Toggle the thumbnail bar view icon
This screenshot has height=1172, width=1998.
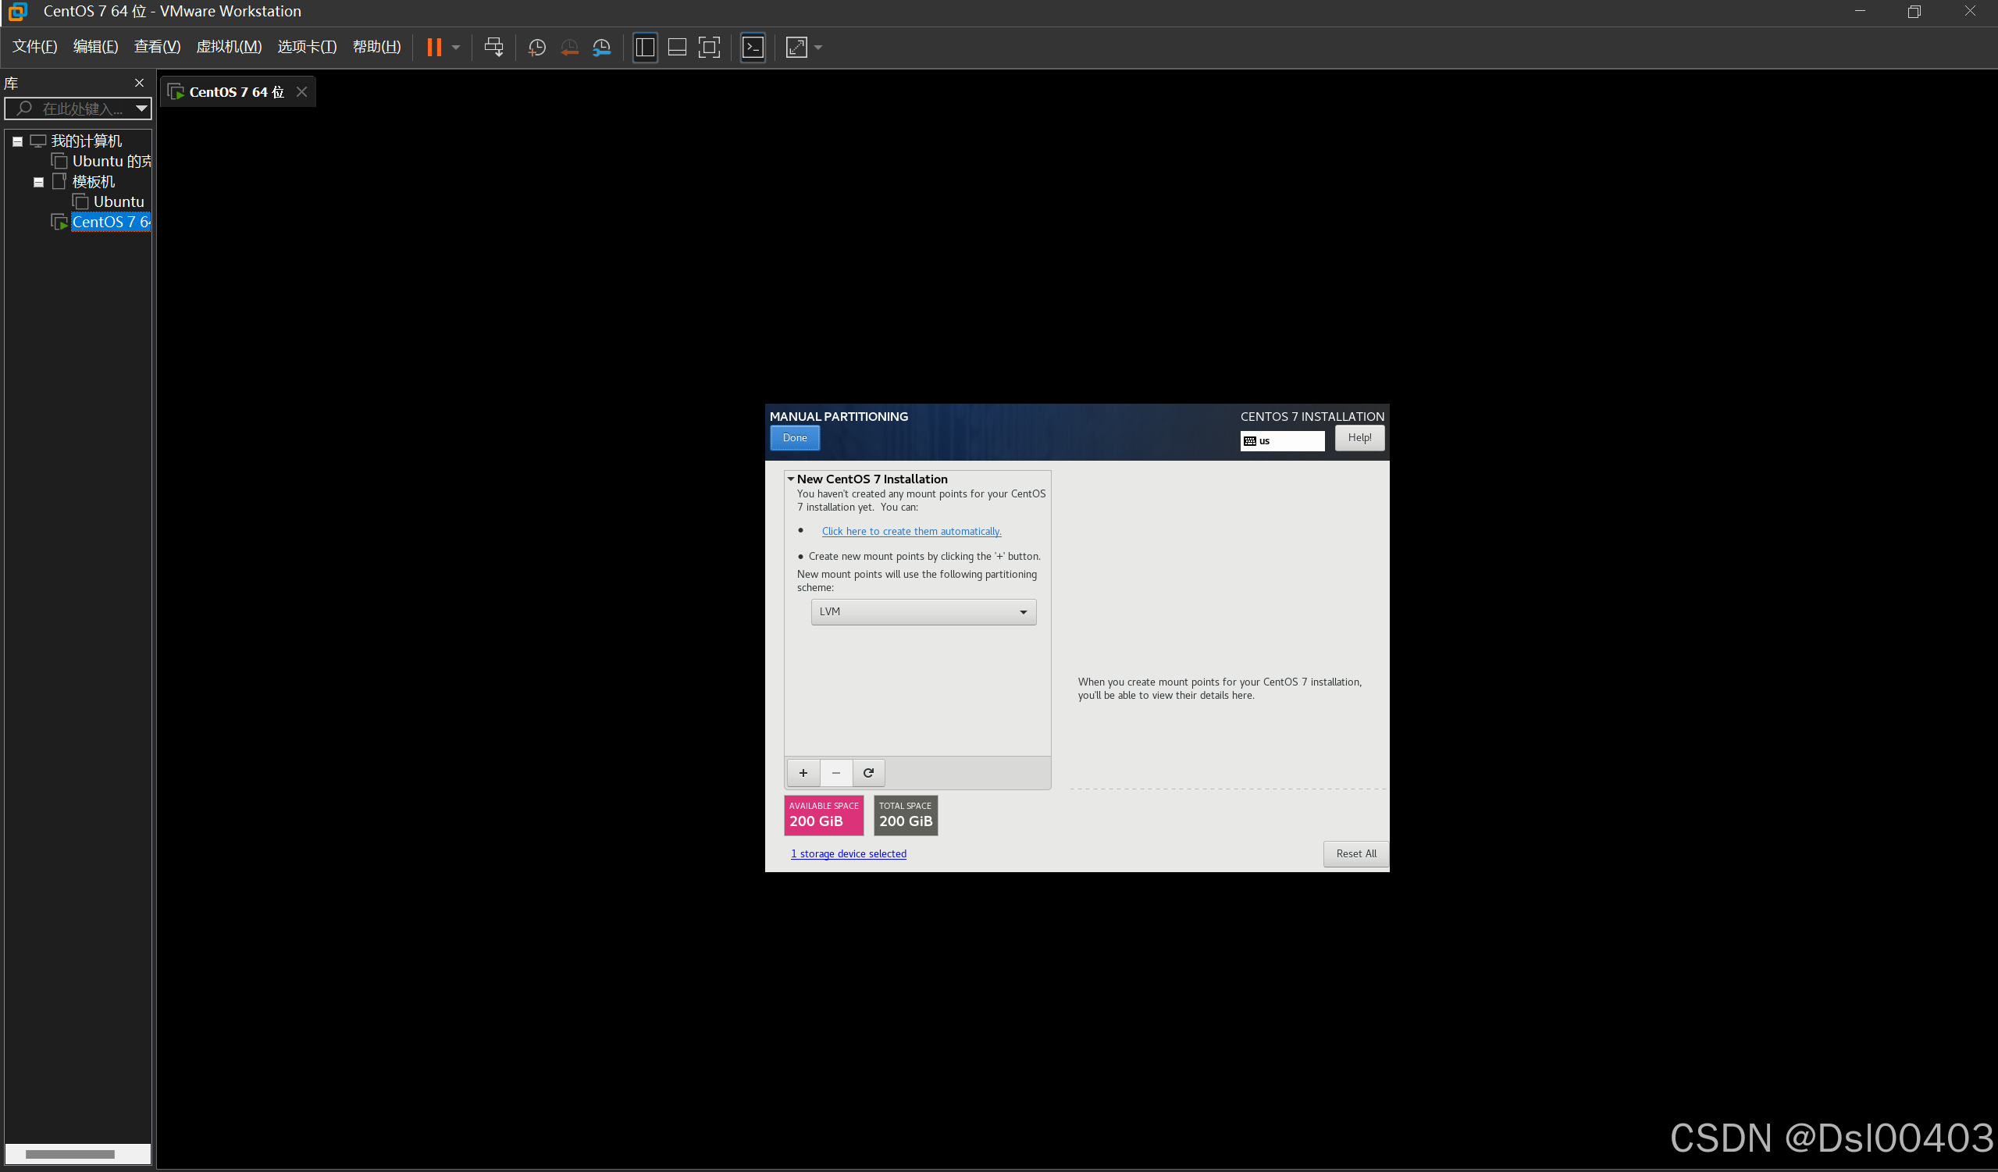pos(677,47)
